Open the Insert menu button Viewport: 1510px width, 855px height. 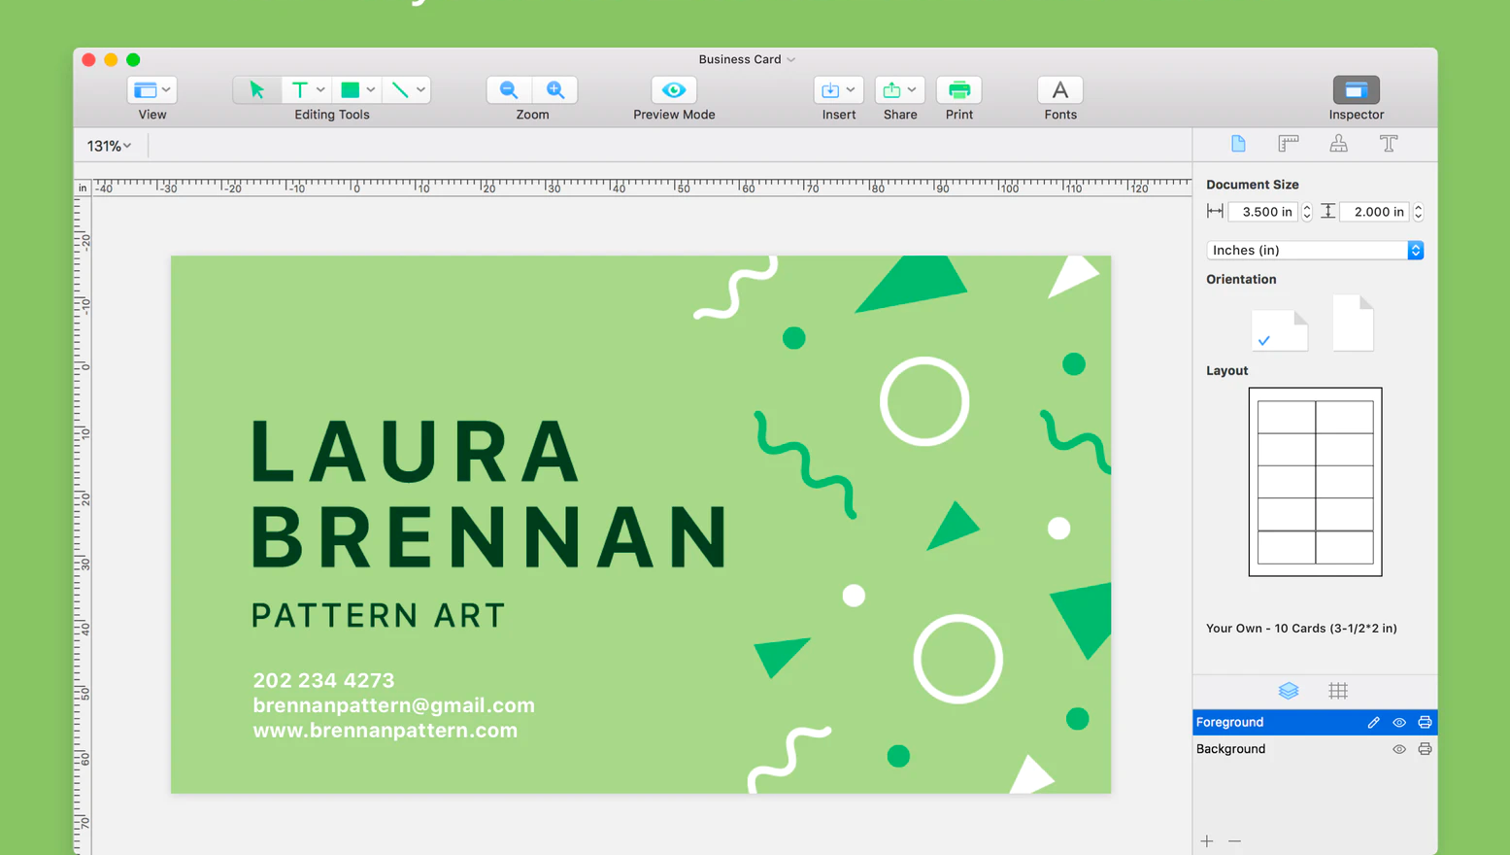(838, 89)
